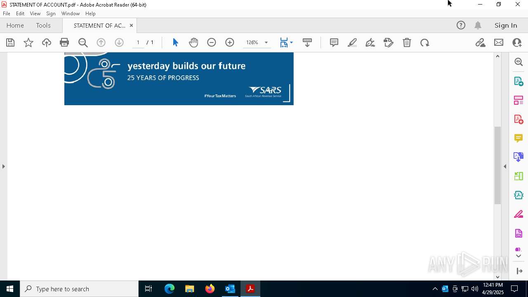Activate the Hand pan tool
The width and height of the screenshot is (528, 297).
[x=193, y=42]
